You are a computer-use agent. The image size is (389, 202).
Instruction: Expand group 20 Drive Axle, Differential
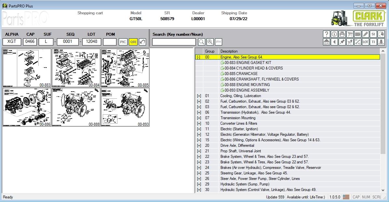[x=199, y=145]
